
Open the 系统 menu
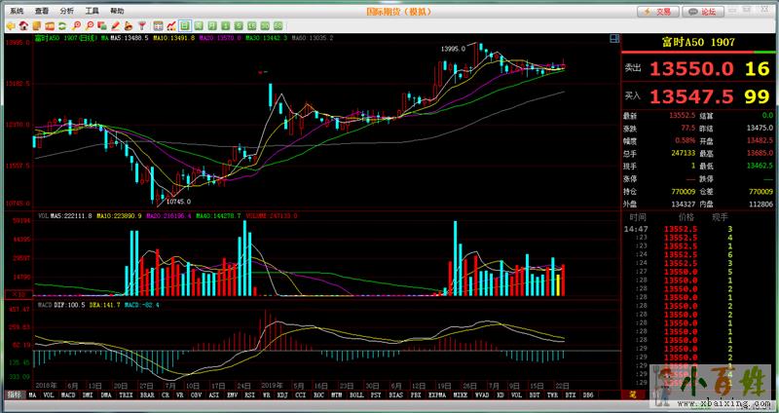(17, 9)
